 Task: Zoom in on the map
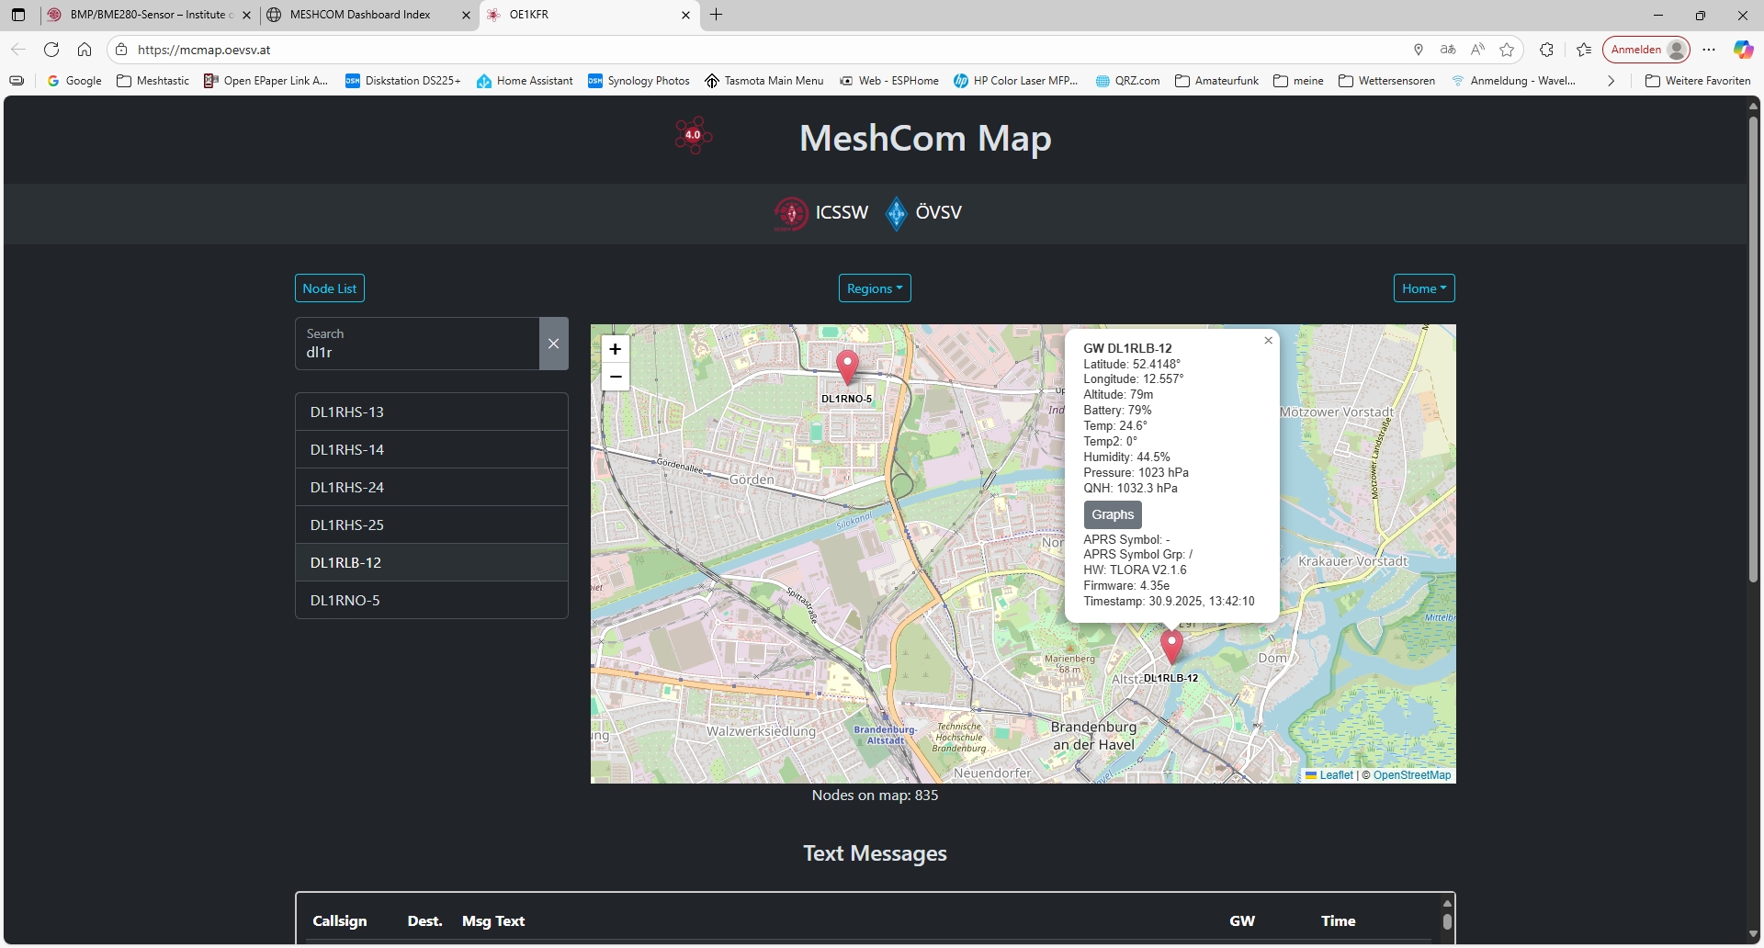coord(616,349)
